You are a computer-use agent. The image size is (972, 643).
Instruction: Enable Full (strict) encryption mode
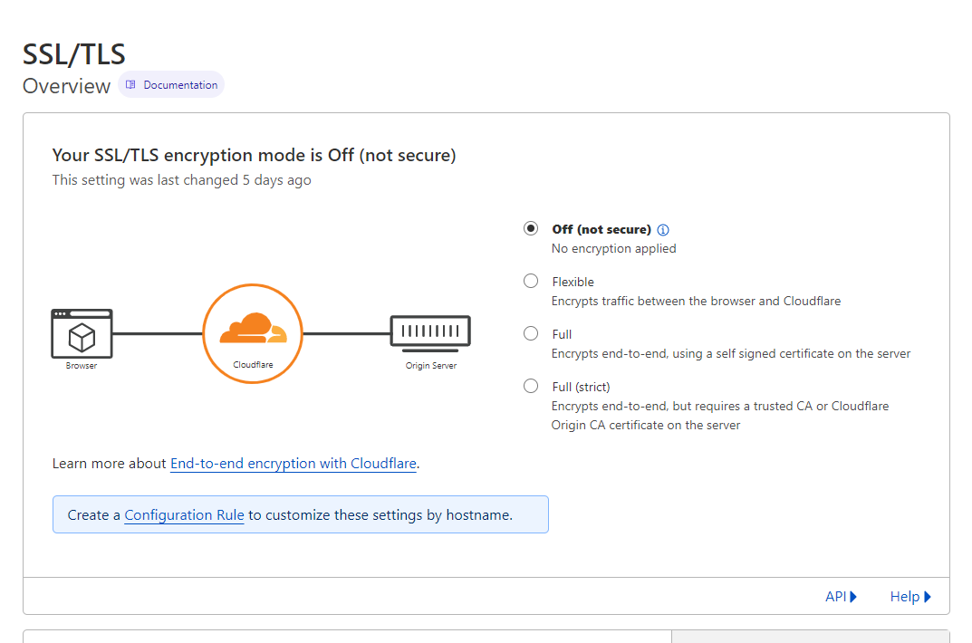(x=531, y=386)
